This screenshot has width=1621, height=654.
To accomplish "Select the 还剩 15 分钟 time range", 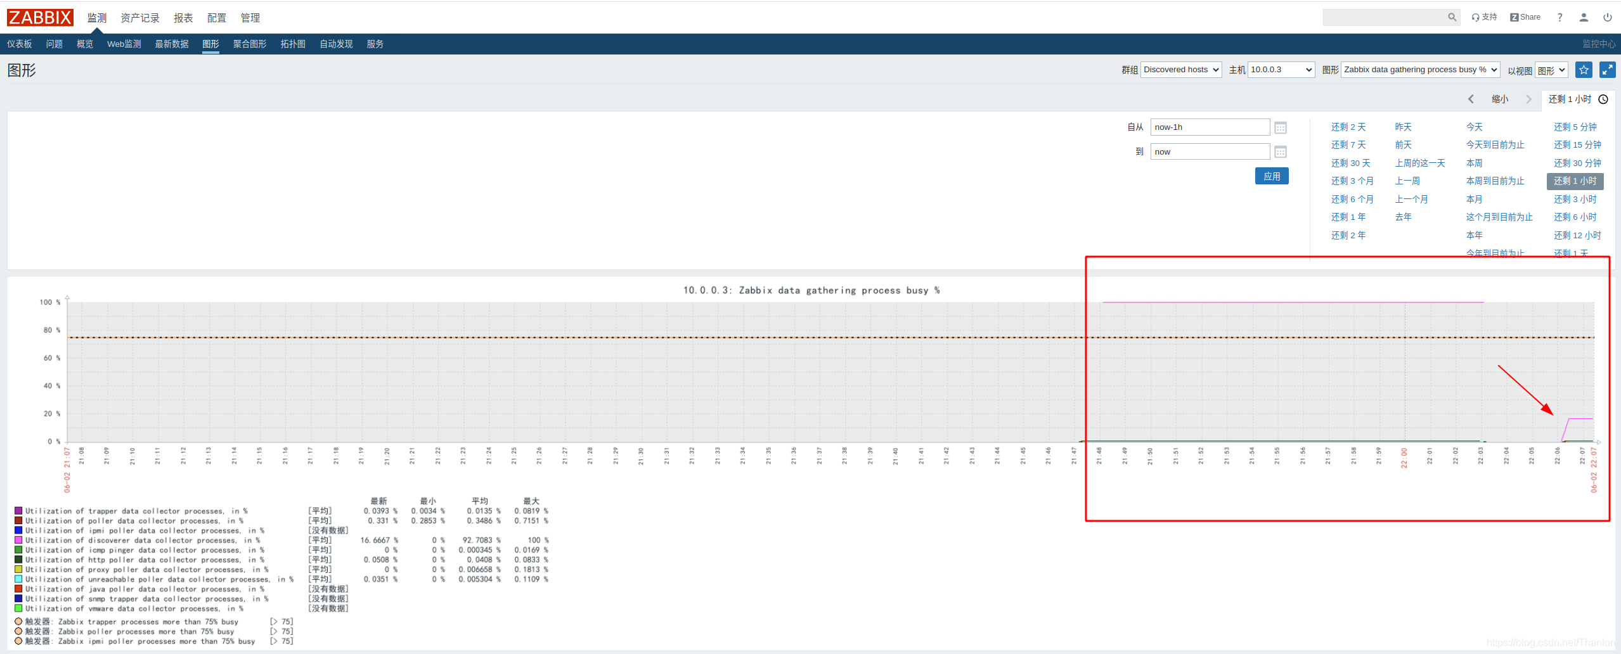I will tap(1577, 144).
